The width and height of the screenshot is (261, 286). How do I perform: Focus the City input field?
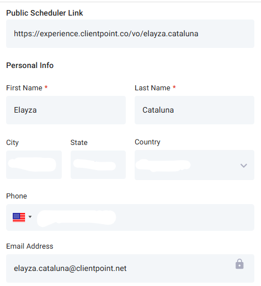click(x=34, y=164)
